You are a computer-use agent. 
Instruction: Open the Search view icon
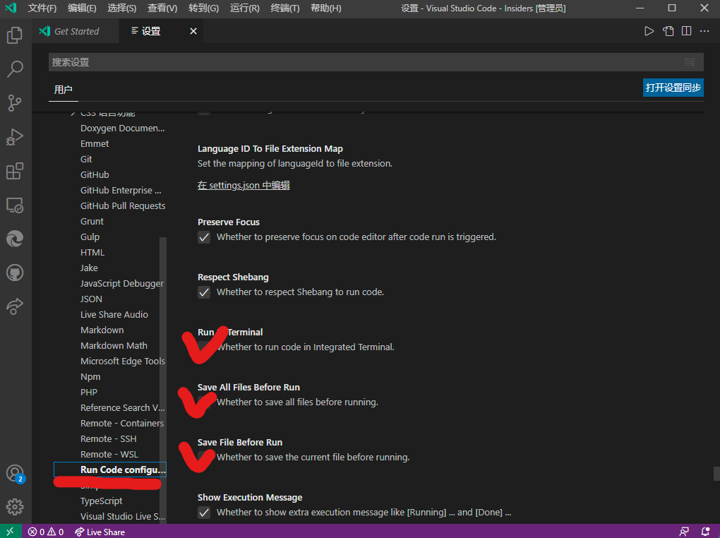click(x=15, y=69)
